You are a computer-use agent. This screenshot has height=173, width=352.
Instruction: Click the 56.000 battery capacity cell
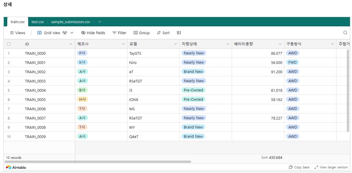(x=258, y=62)
